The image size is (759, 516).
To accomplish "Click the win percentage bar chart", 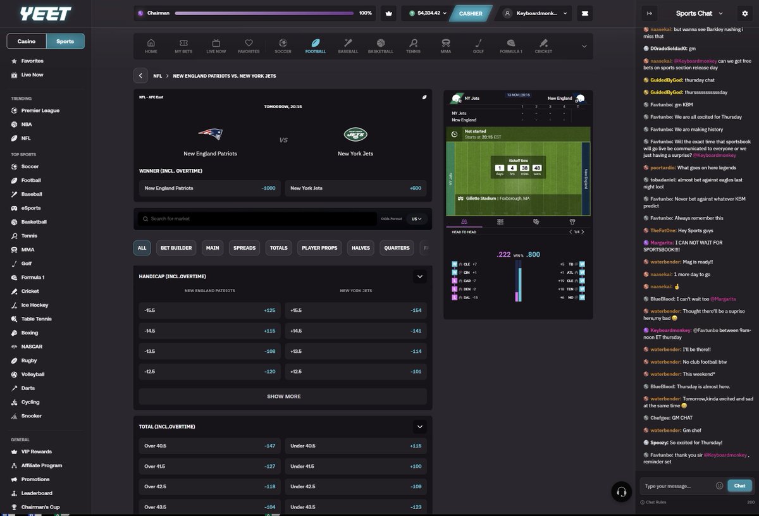I will 519,282.
